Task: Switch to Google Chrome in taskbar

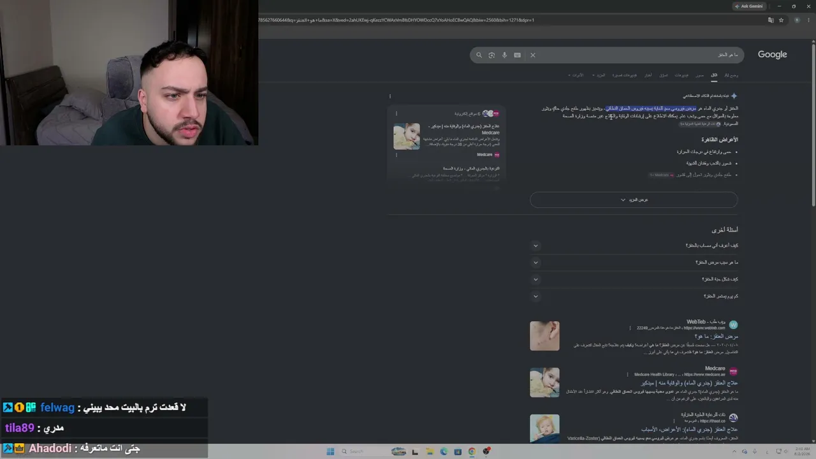Action: click(472, 452)
